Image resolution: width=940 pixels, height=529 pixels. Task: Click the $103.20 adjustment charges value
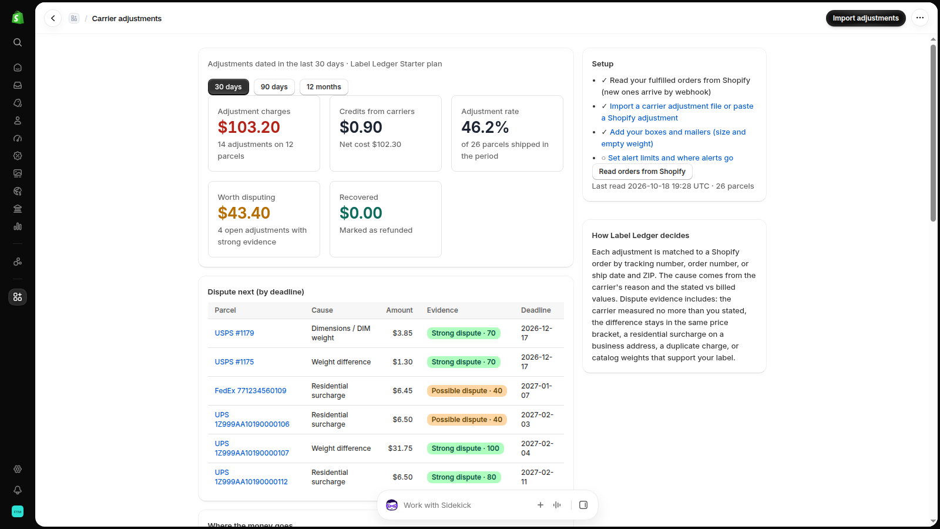[249, 127]
